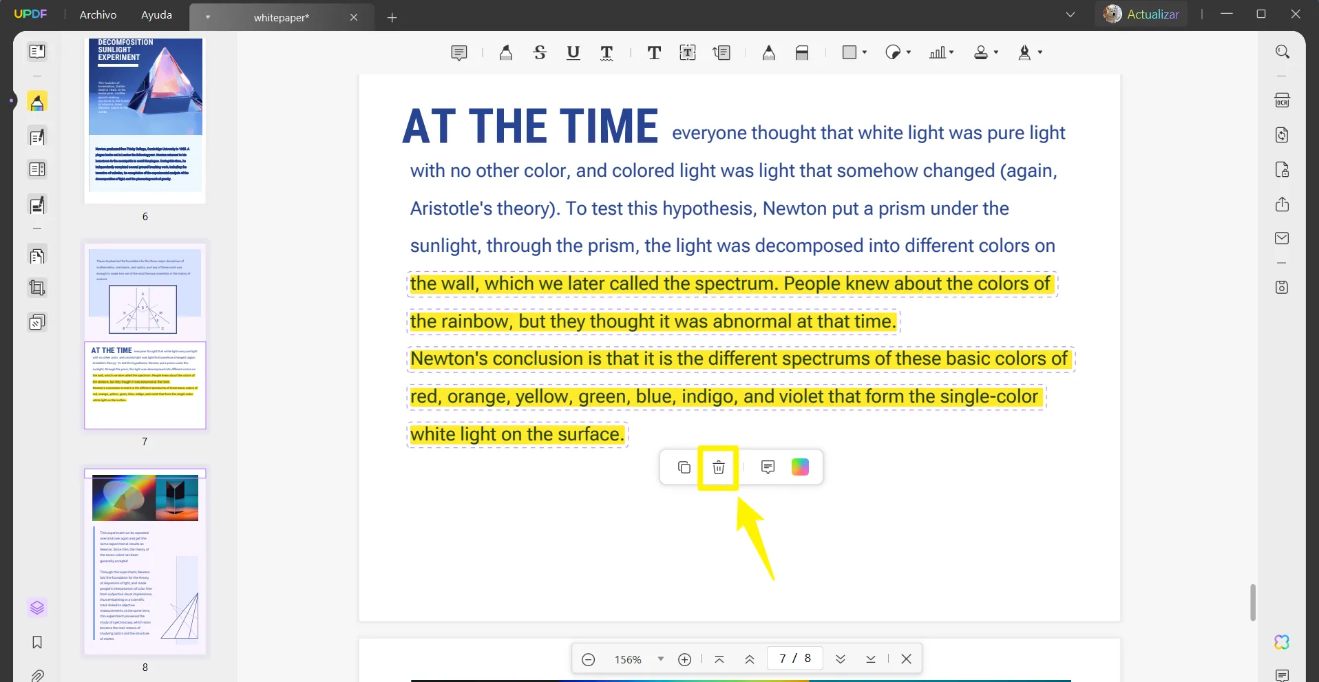The height and width of the screenshot is (682, 1319).
Task: Open the Archivo menu
Action: click(x=98, y=14)
